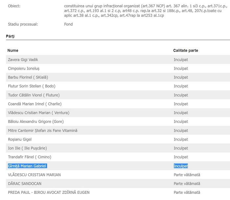Click the Calitate parte column header
This screenshot has height=200, width=230.
coord(186,51)
